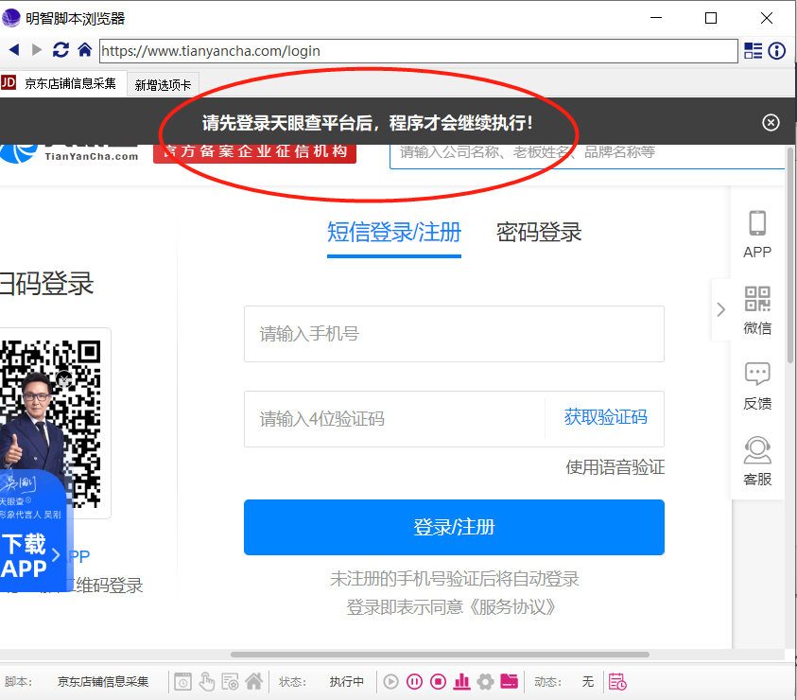The height and width of the screenshot is (700, 797).
Task: Click the favorite window icon in the status bar
Action: coord(231,682)
